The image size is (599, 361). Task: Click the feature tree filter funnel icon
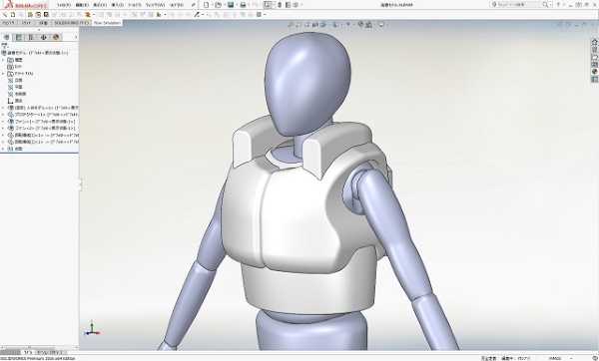pyautogui.click(x=5, y=46)
